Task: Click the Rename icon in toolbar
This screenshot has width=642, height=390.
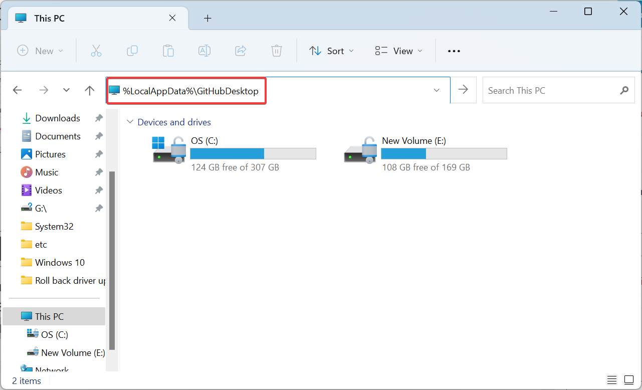Action: (204, 51)
